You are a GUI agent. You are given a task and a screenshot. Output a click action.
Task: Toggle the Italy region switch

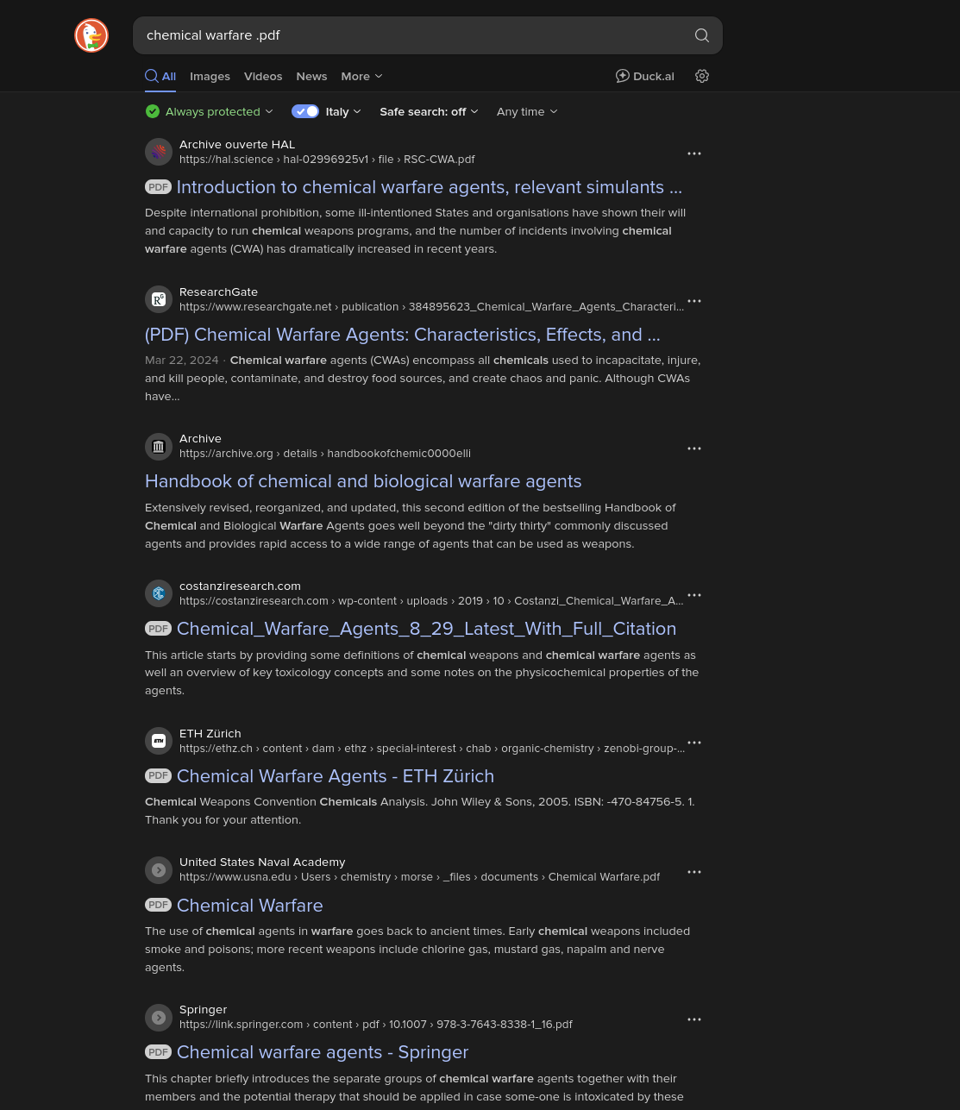pyautogui.click(x=305, y=111)
